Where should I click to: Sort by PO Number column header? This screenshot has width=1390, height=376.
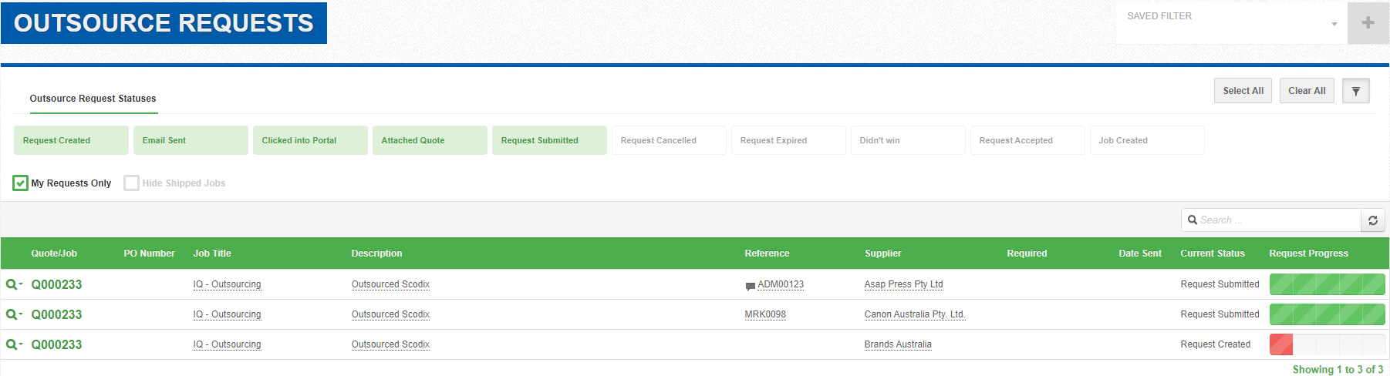click(x=149, y=253)
